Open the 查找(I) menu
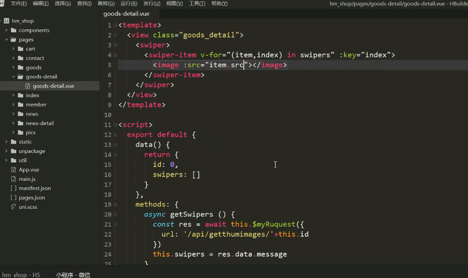Viewport: 468px width, 278px height. (x=84, y=3)
